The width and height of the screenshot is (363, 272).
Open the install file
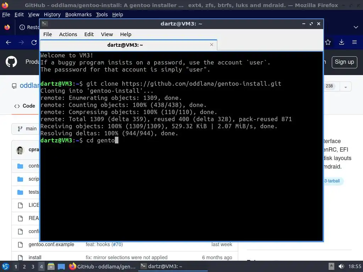tap(35, 257)
